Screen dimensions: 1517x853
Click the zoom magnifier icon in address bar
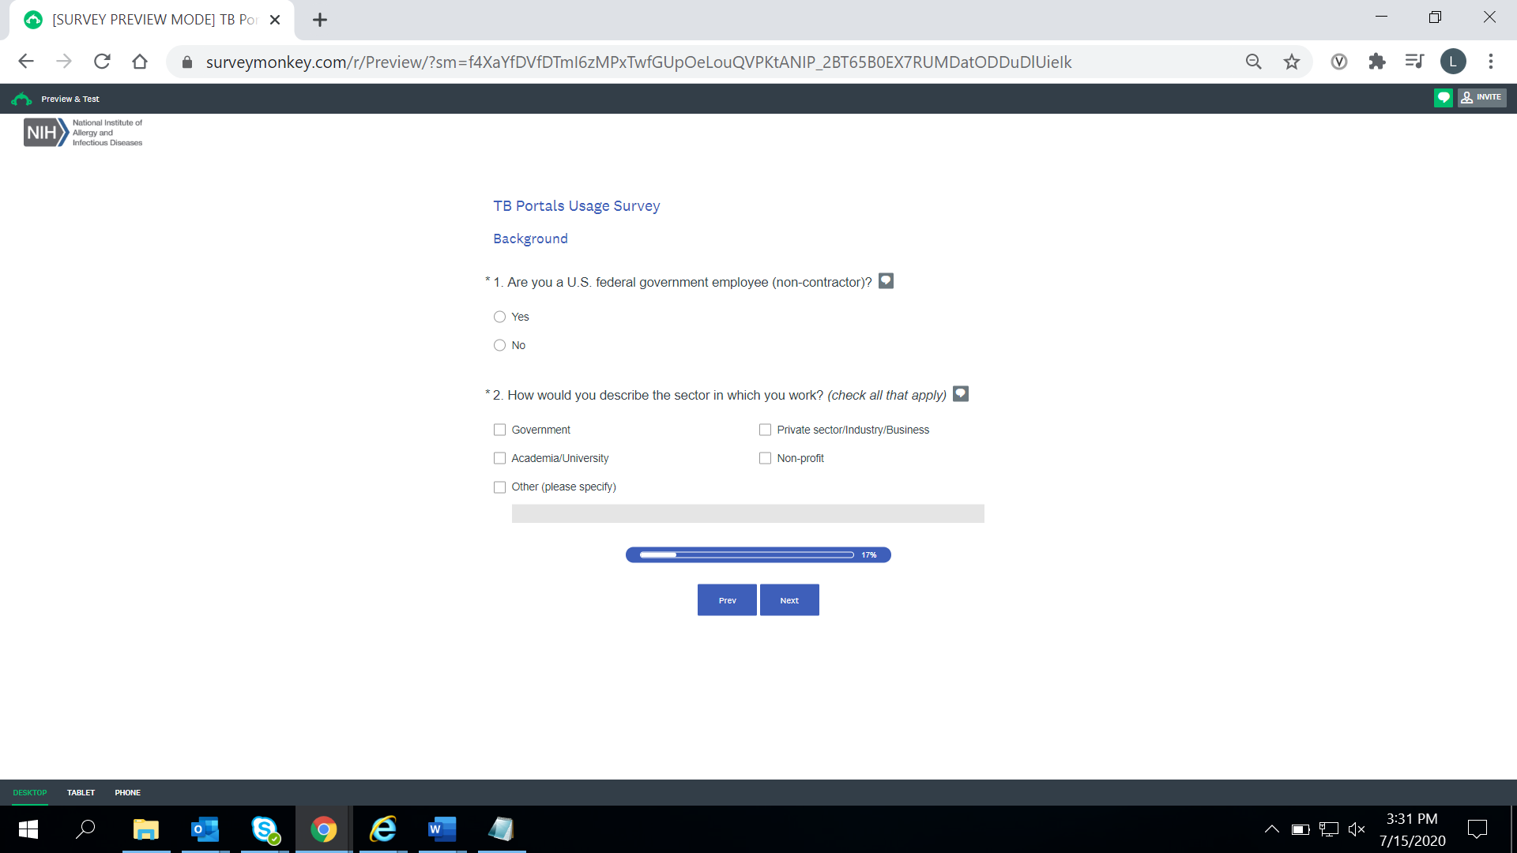1253,62
